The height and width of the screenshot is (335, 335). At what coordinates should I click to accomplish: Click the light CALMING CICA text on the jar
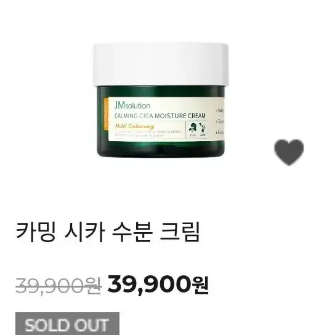tap(134, 116)
